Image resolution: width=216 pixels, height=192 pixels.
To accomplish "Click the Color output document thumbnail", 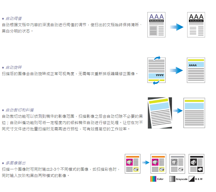I will (x=158, y=164).
